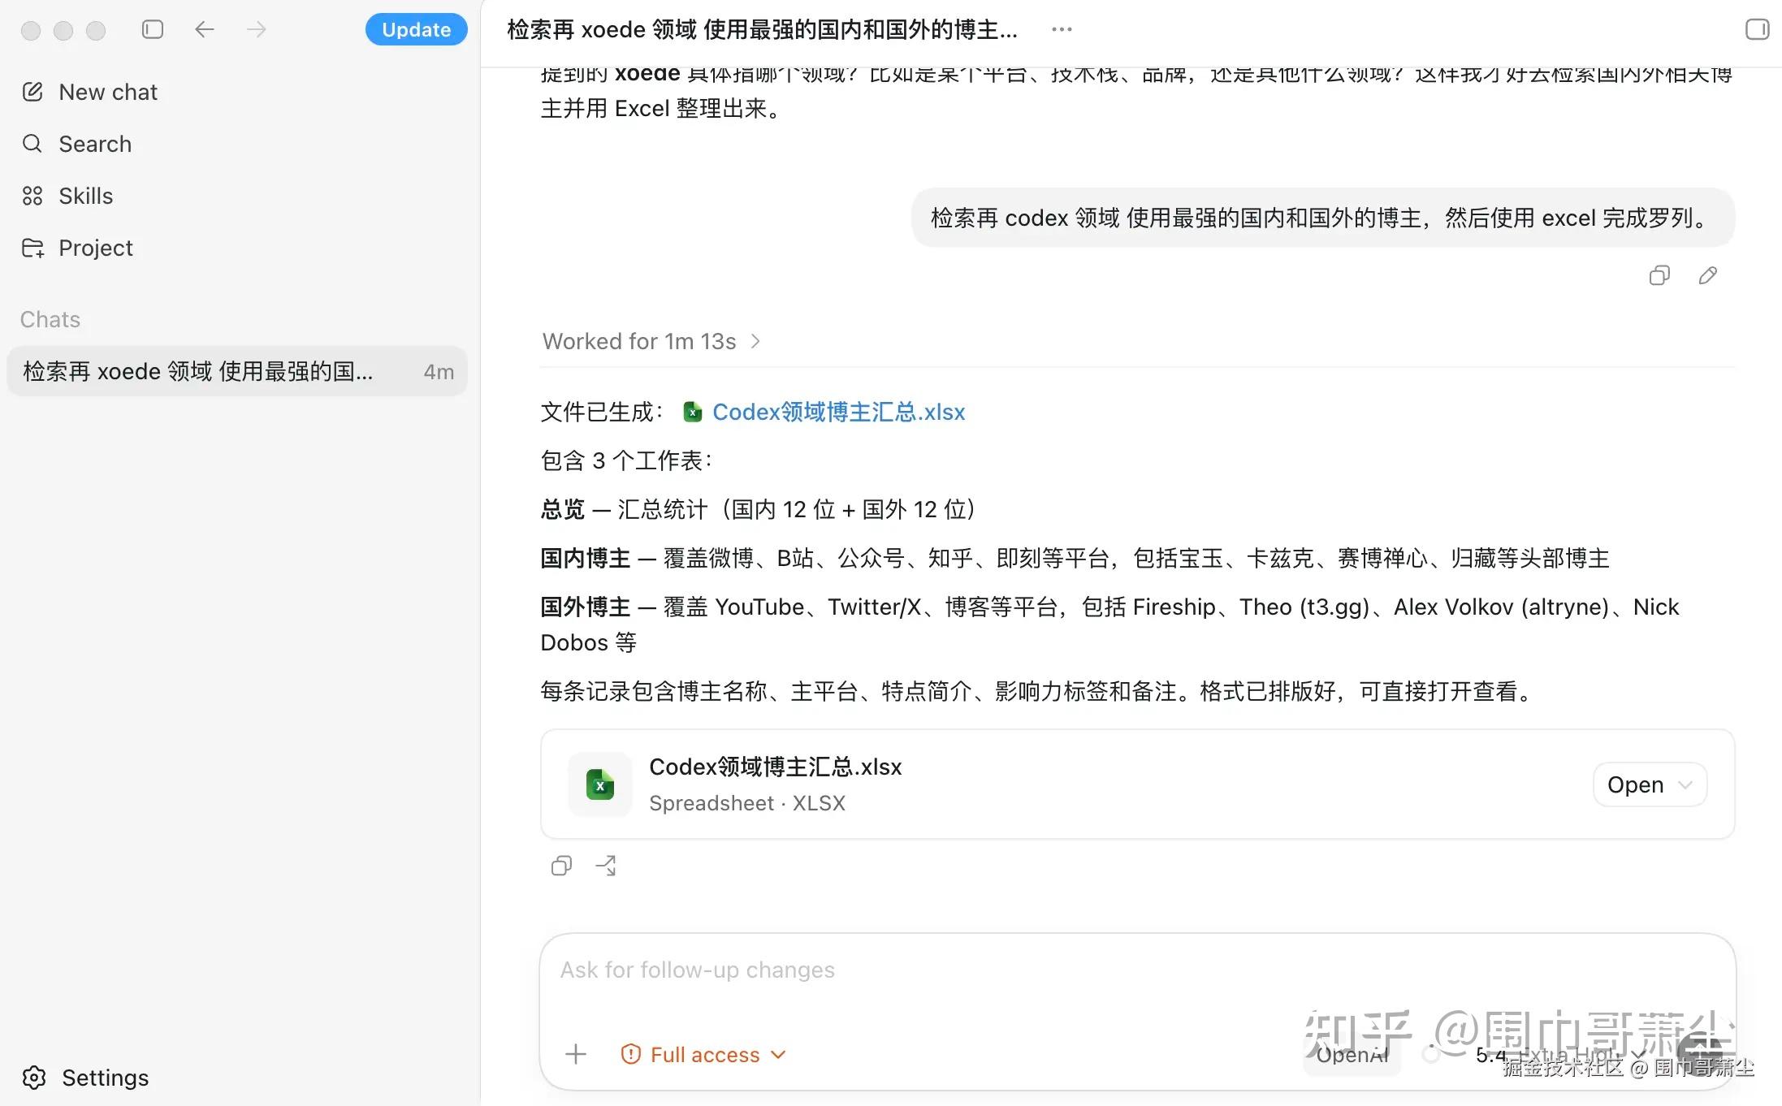Click the New chat pencil icon
Viewport: 1782px width, 1106px height.
pyautogui.click(x=32, y=92)
